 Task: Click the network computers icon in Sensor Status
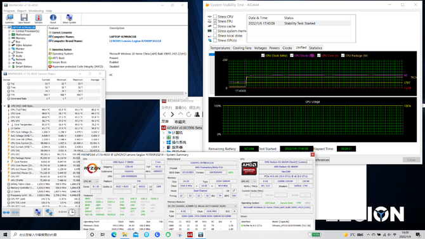(49, 212)
